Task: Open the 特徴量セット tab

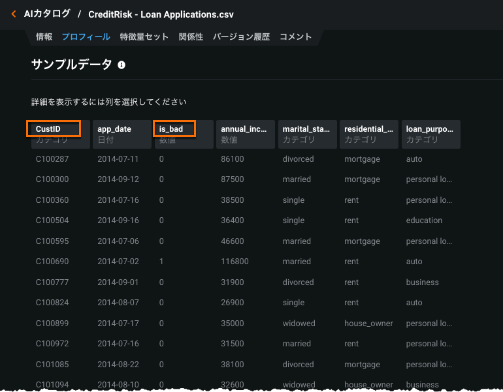Action: [x=144, y=37]
